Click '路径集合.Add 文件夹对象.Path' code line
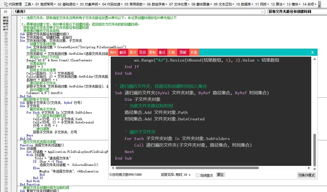 click(156, 113)
